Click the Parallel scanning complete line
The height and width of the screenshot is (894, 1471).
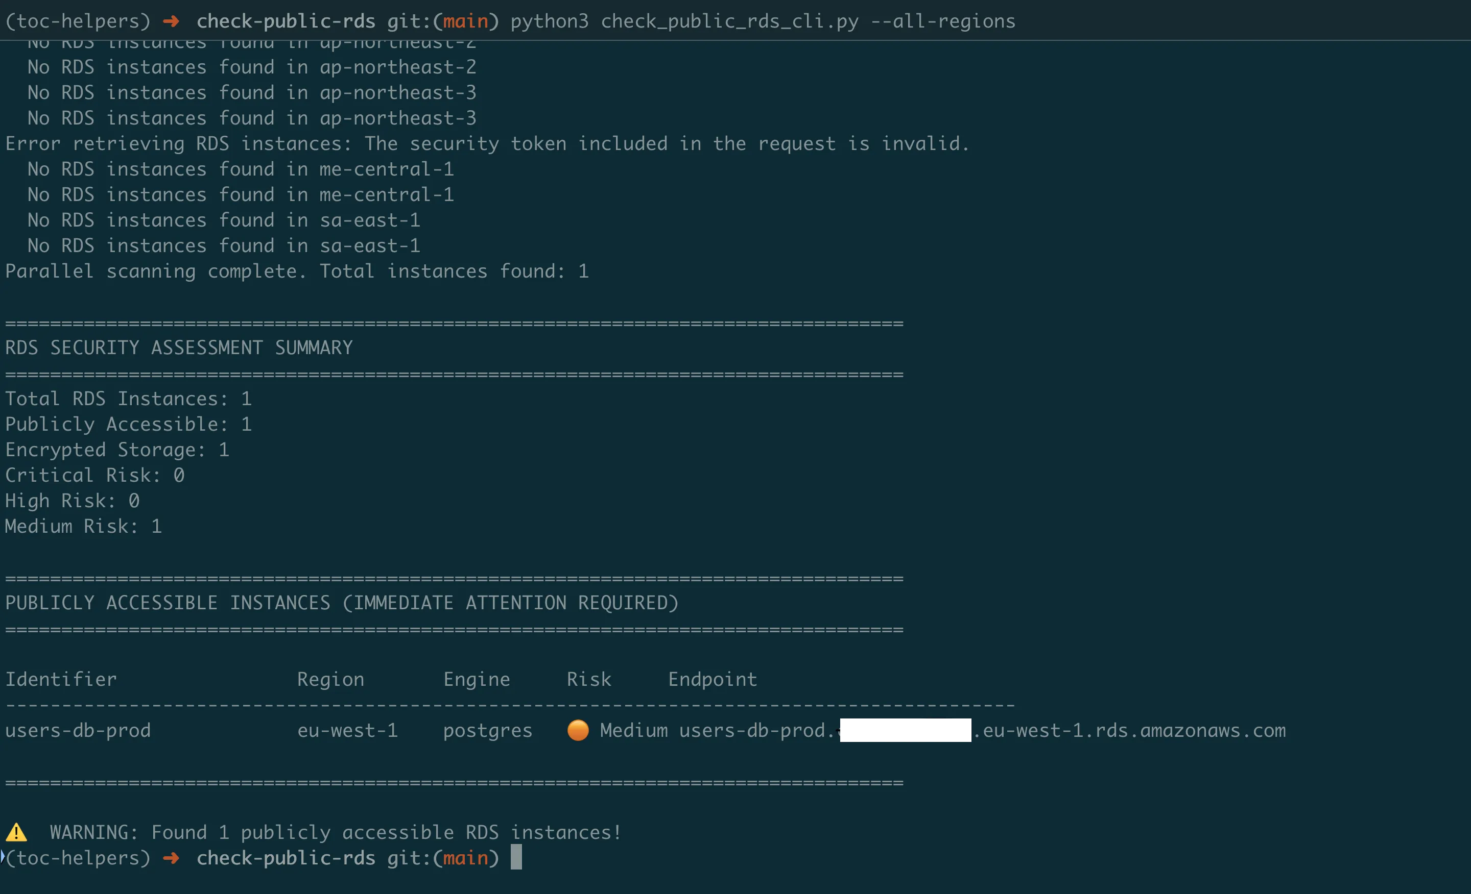coord(297,271)
